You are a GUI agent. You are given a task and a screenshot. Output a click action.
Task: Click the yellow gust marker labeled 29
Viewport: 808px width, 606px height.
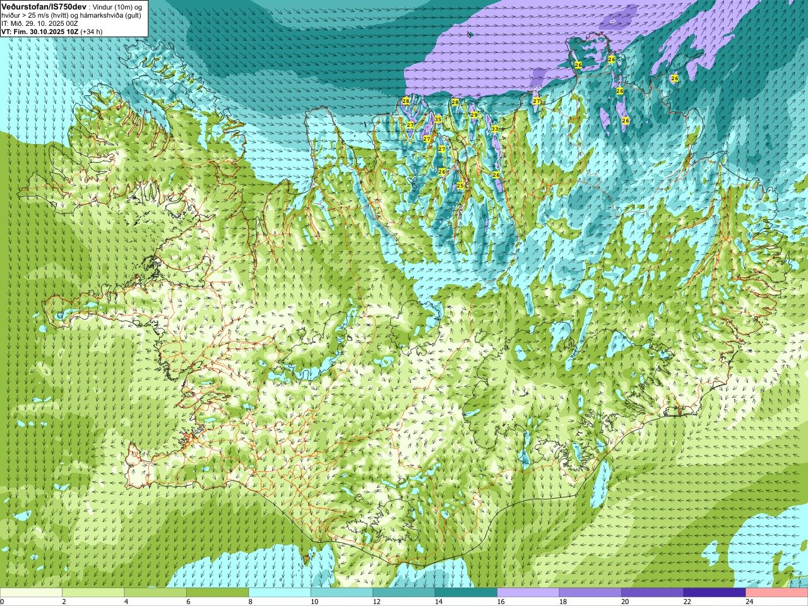pyautogui.click(x=474, y=114)
